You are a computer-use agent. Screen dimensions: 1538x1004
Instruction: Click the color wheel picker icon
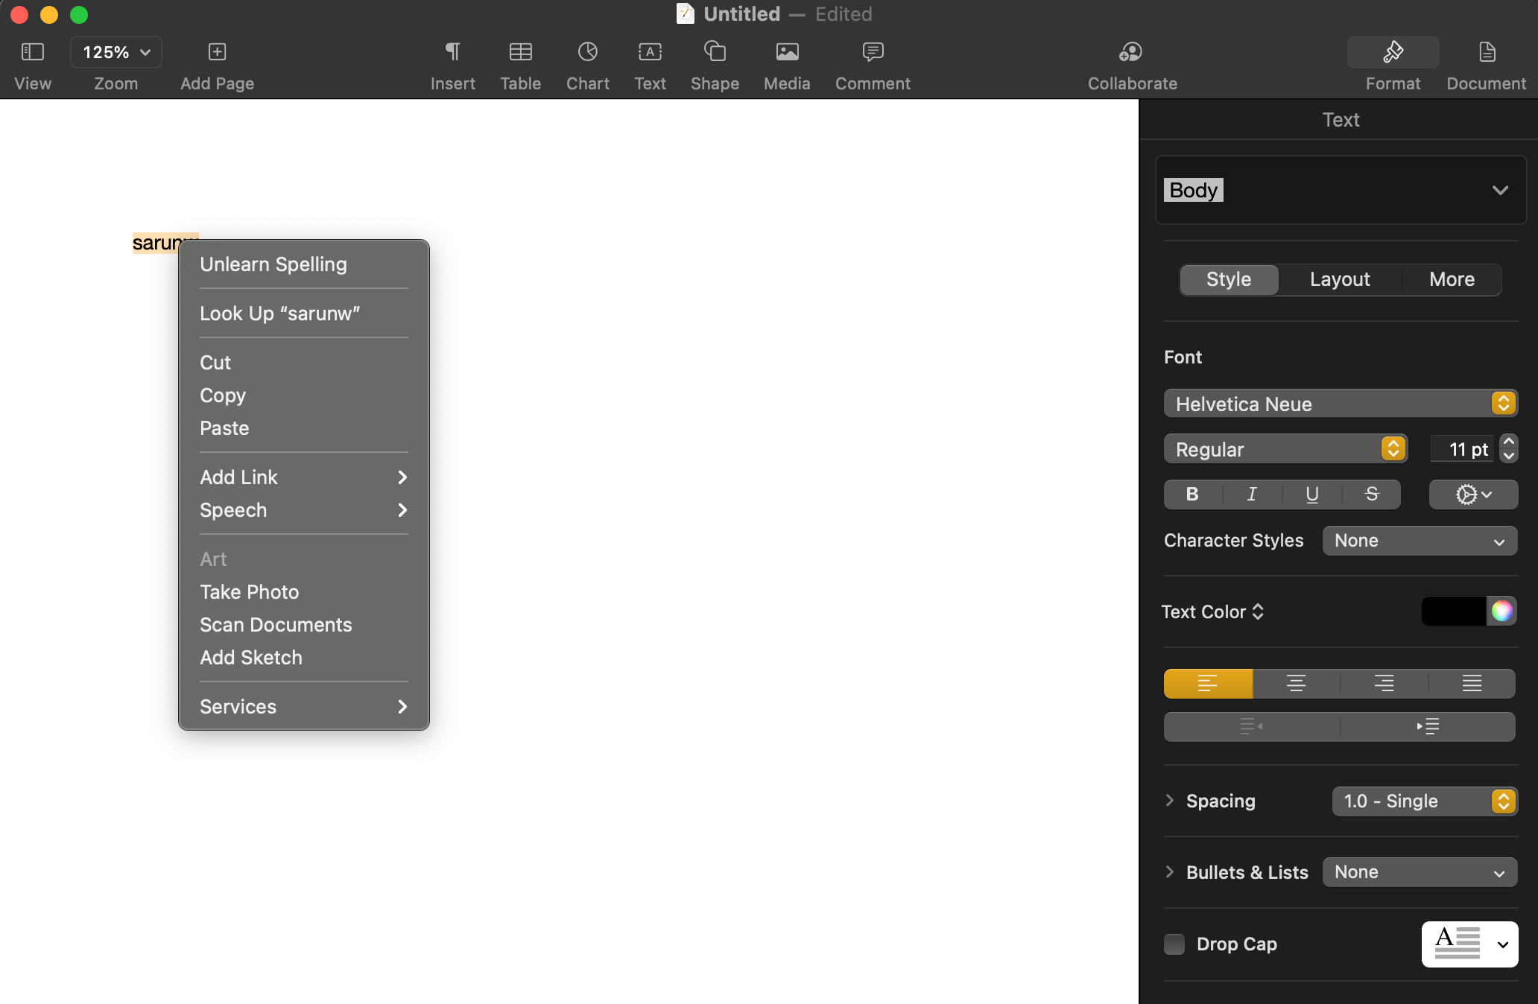pos(1502,611)
